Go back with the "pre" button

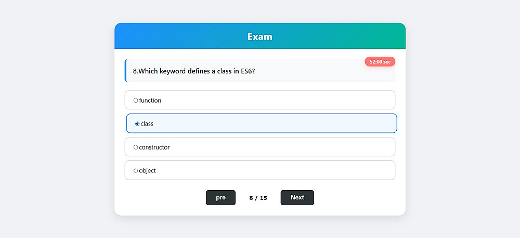point(220,197)
